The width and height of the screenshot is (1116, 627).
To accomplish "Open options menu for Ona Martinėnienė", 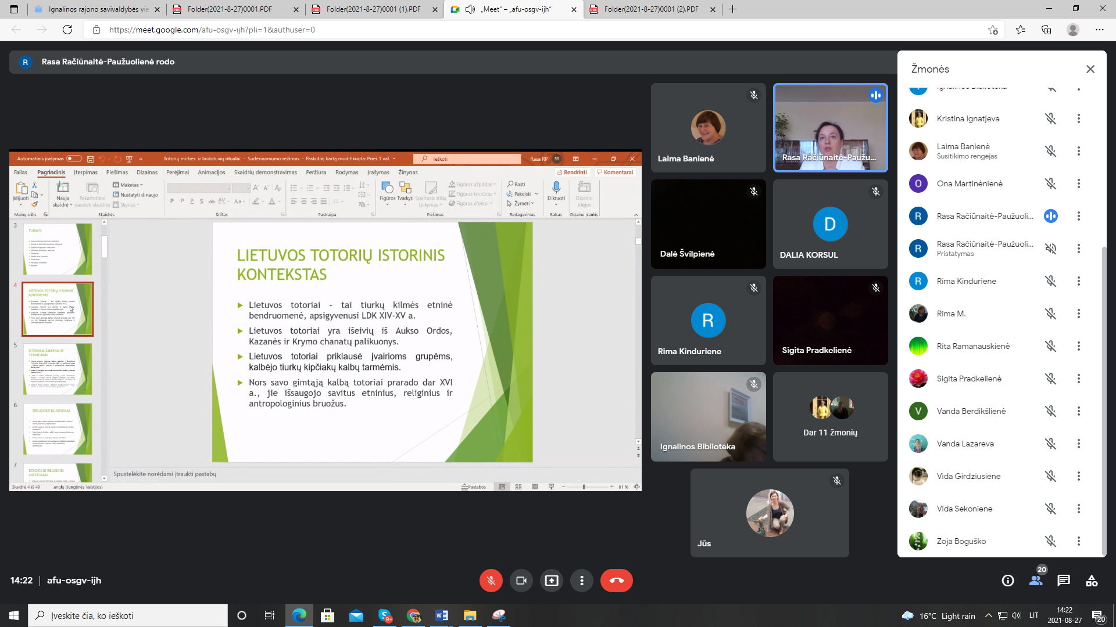I will (x=1078, y=183).
